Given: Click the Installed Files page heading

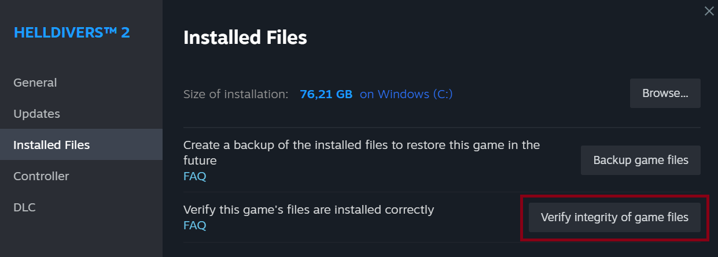Looking at the screenshot, I should (x=245, y=38).
